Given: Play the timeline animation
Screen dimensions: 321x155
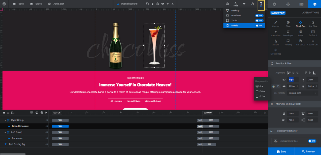Looking at the screenshot, I should point(46,113).
